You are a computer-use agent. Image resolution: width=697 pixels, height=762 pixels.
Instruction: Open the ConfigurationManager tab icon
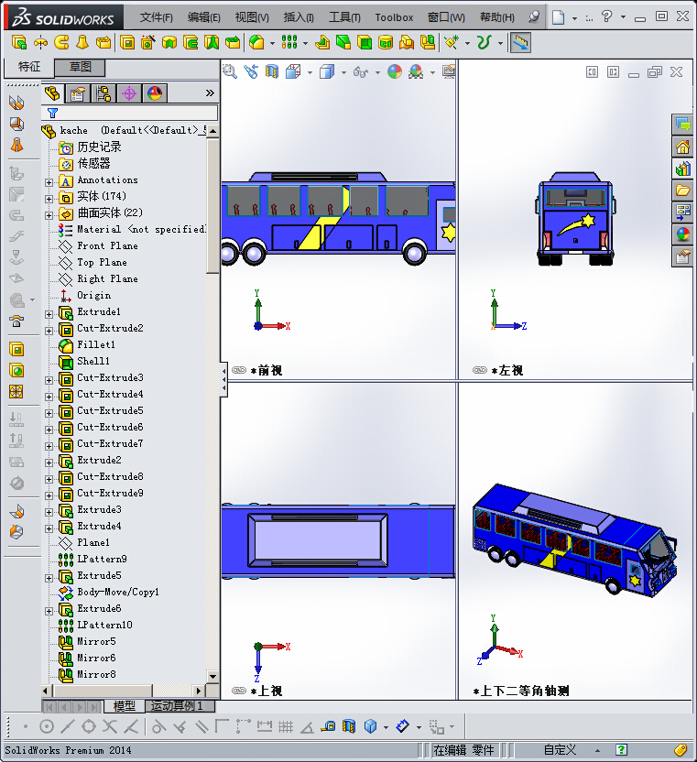(x=103, y=93)
